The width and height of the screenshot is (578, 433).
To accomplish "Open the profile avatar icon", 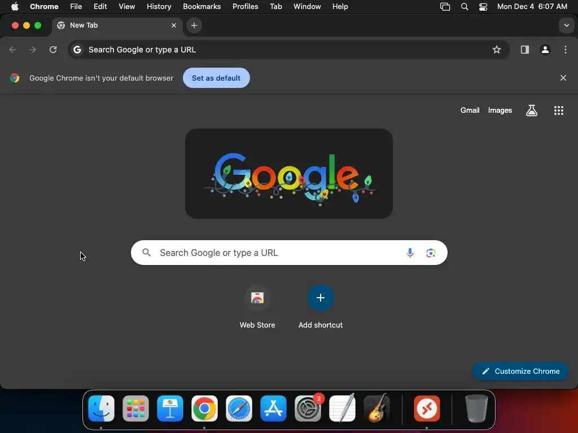I will tap(545, 50).
